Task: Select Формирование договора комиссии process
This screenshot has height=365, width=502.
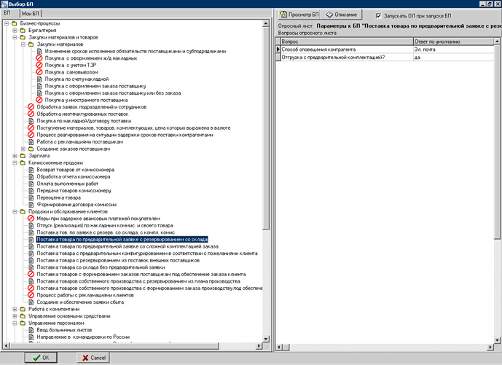Action: pos(77,205)
